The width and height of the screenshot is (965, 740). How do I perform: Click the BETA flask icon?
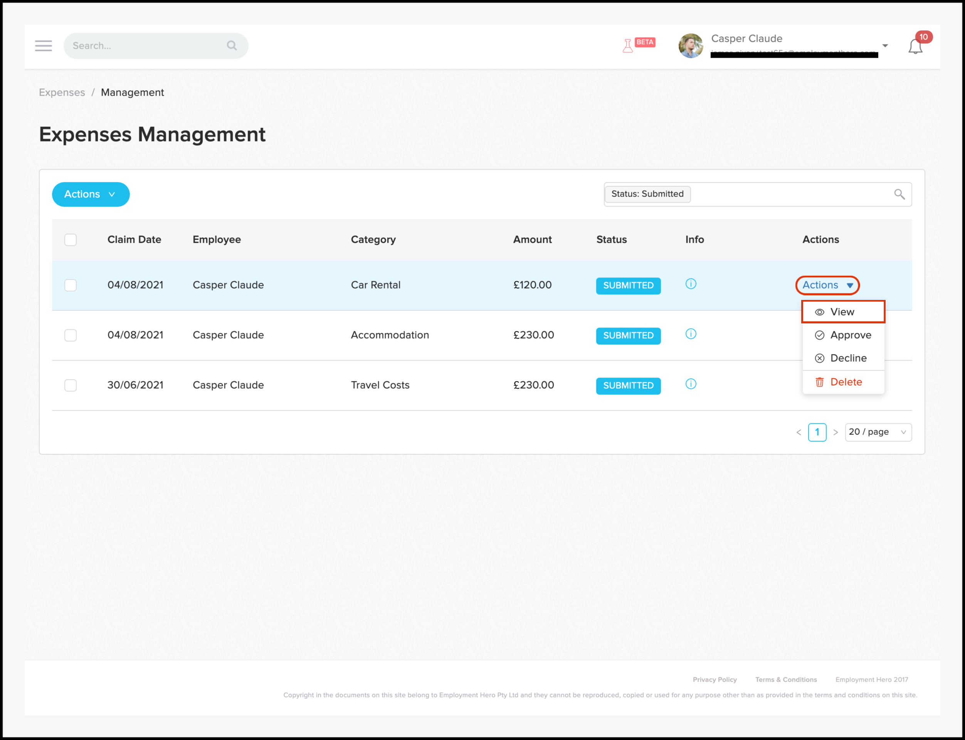[628, 45]
